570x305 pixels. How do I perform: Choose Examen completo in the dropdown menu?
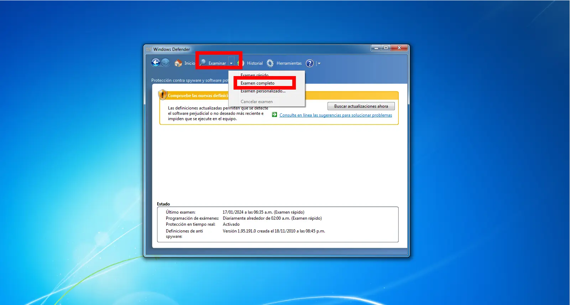(x=257, y=83)
